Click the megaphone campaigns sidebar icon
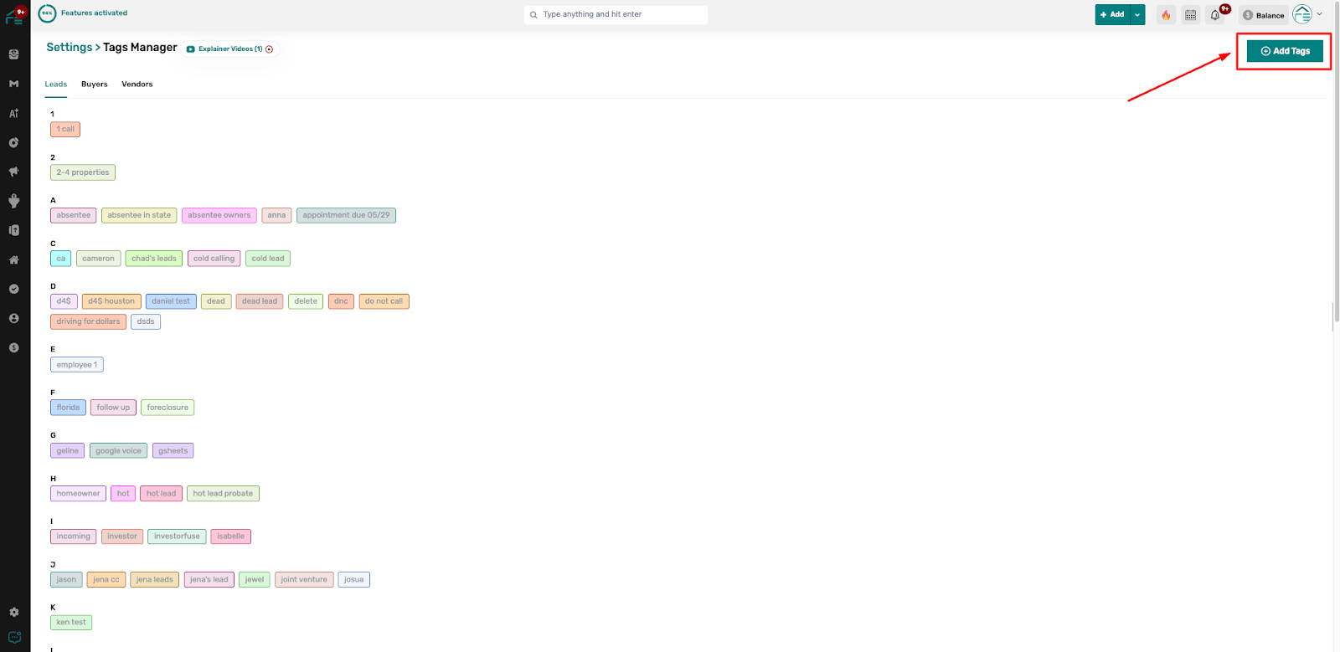Screen dimensions: 1340x652 (x=13, y=172)
